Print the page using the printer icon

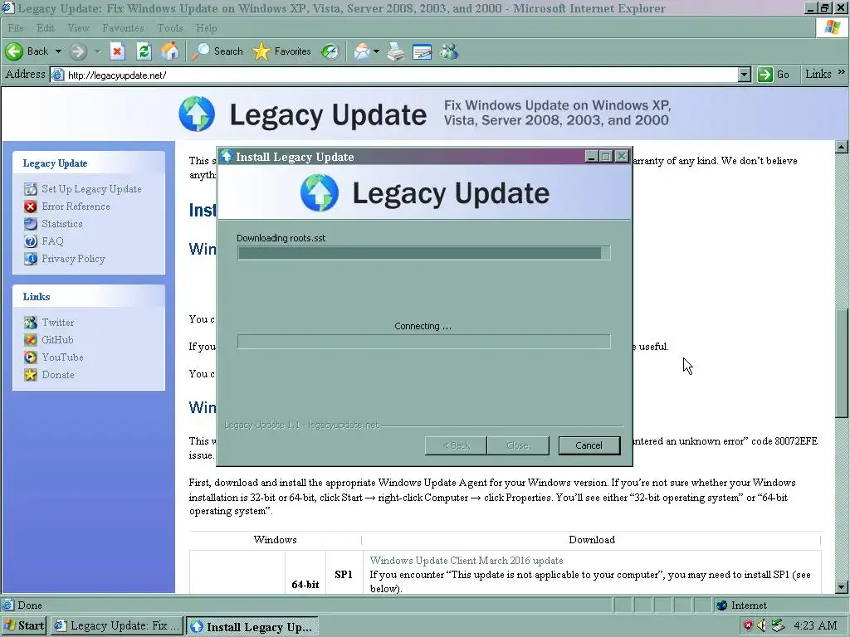coord(396,52)
